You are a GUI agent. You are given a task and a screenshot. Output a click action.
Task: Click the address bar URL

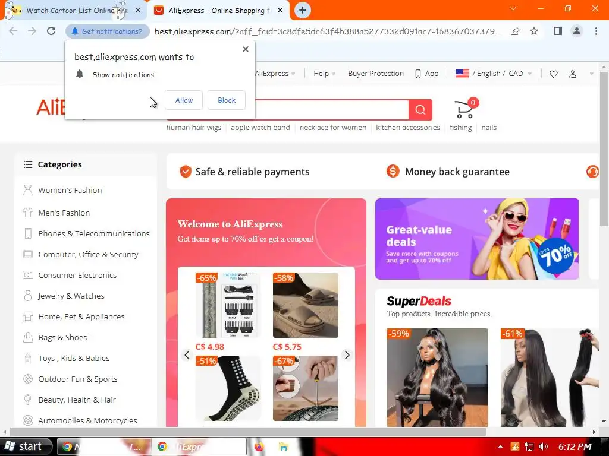(x=327, y=31)
